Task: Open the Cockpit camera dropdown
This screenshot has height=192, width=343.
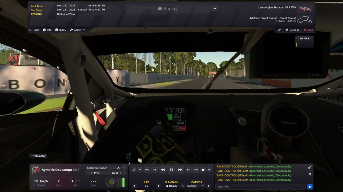Action: 195,186
